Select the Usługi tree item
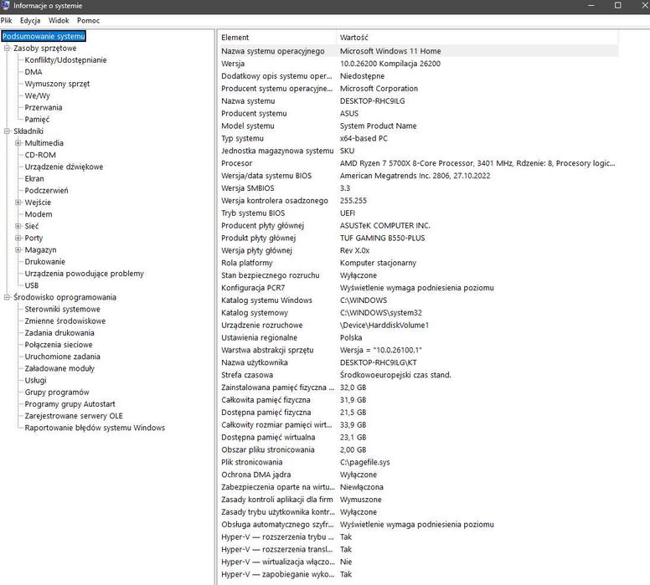 point(35,380)
